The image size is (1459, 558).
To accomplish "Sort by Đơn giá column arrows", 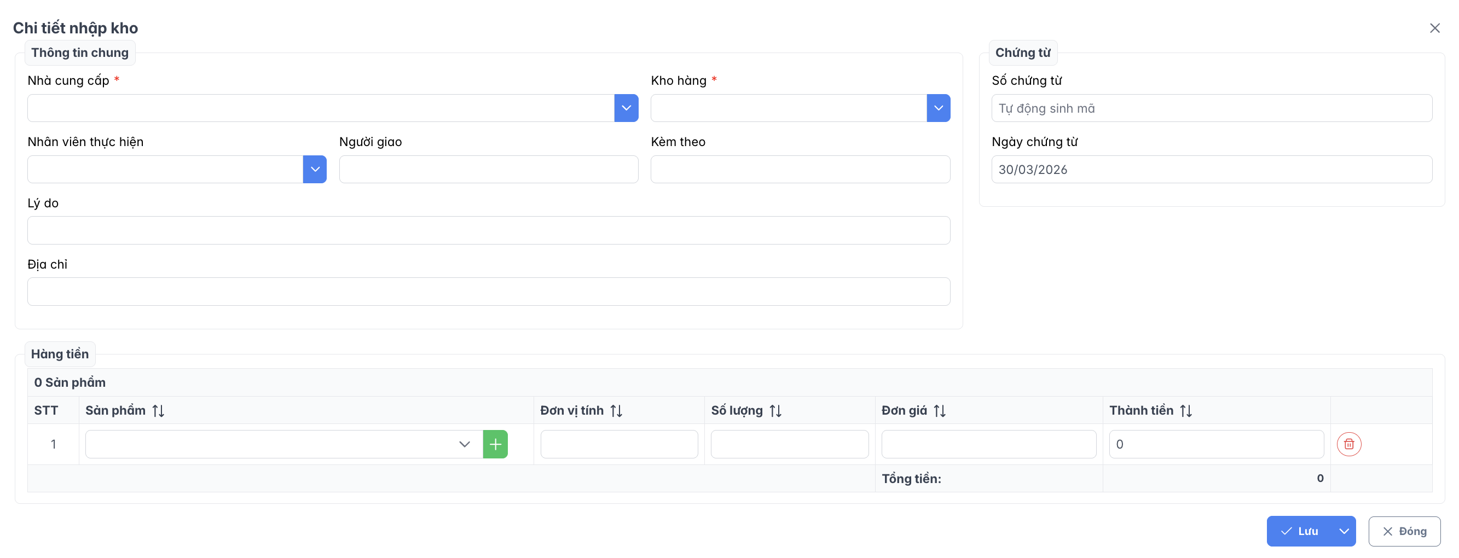I will pyautogui.click(x=940, y=411).
